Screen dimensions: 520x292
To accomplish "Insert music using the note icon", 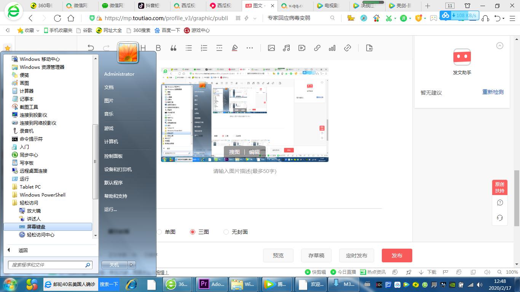I will (286, 48).
